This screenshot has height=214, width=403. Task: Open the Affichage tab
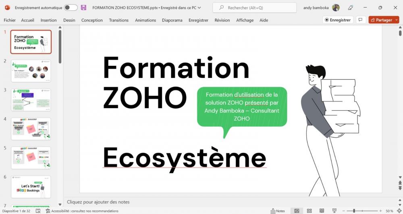(245, 20)
